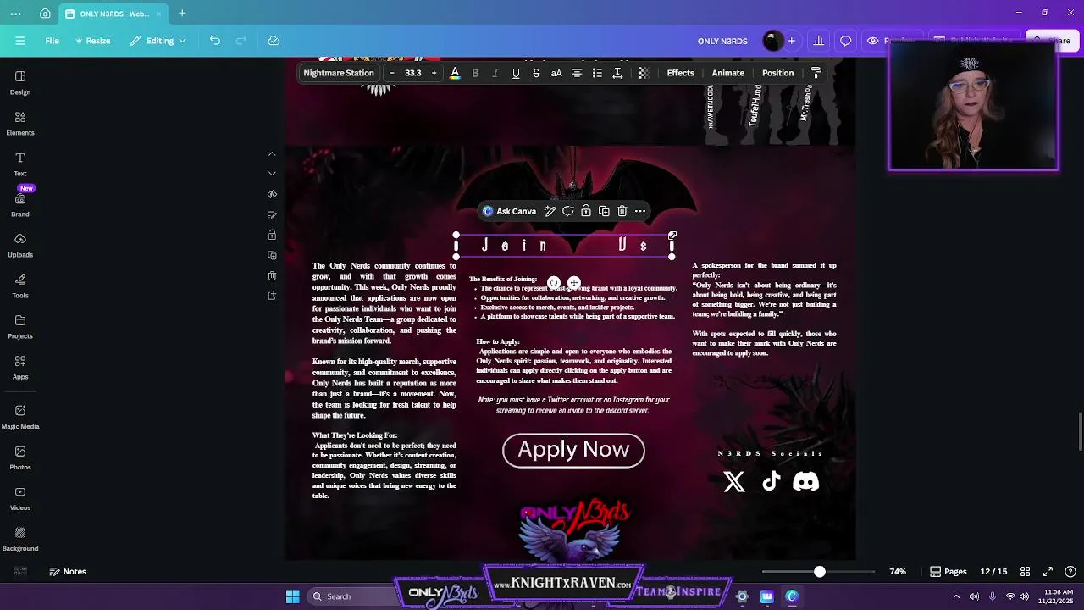Add collaborator with plus button
This screenshot has width=1084, height=610.
click(792, 41)
